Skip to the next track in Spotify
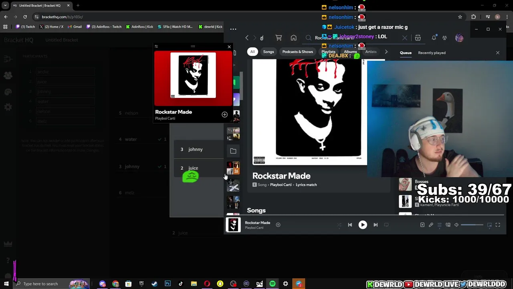 tap(376, 225)
